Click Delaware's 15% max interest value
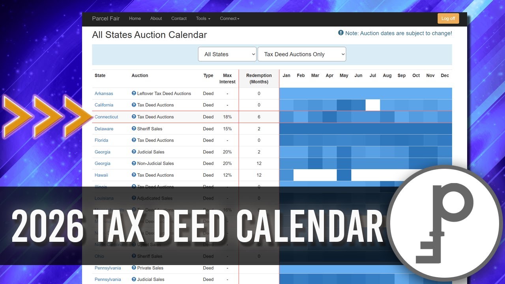Screen dimensions: 505x284 click(x=227, y=129)
